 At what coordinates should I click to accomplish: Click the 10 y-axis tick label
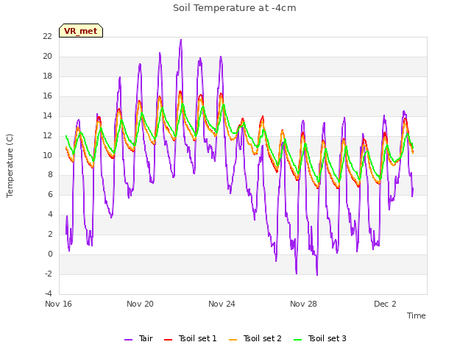point(47,155)
